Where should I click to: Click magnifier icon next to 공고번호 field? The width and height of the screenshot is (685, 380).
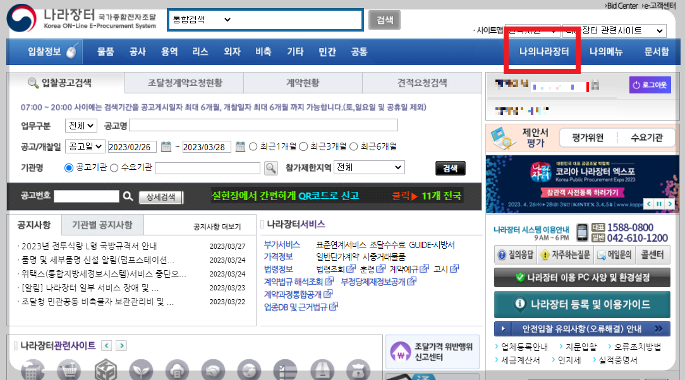128,196
